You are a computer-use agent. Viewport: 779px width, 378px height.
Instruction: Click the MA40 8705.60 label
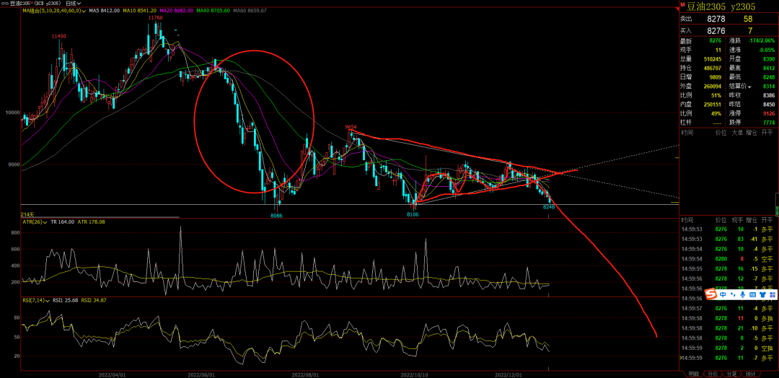(x=214, y=10)
